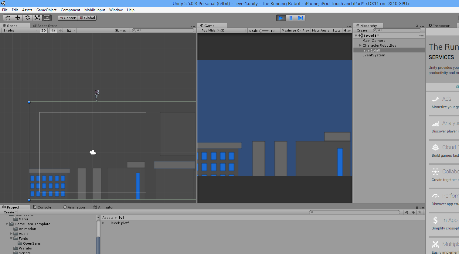Select the Move tool
The height and width of the screenshot is (254, 459).
click(18, 18)
